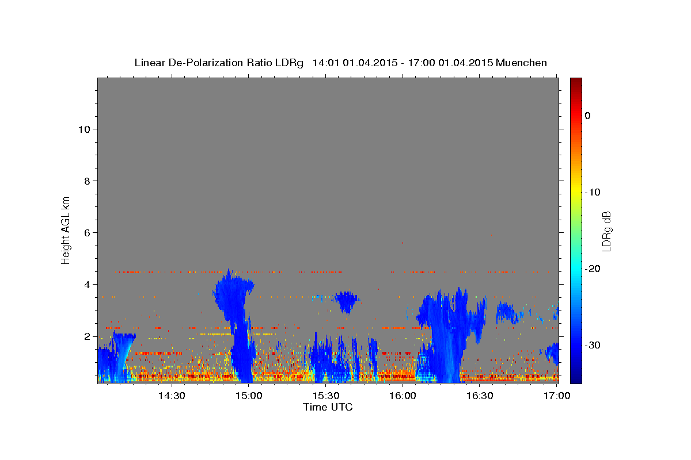Click the 'Time UTC' axis title
691x460 pixels.
328,407
